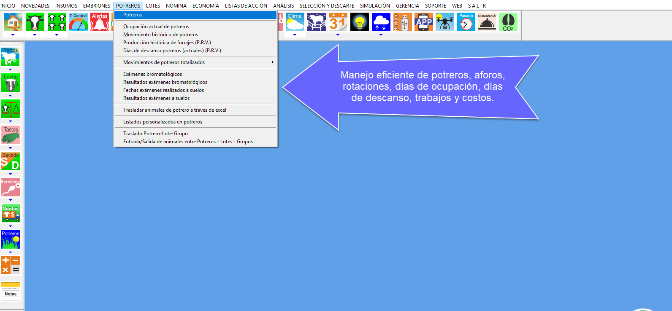Expand dropdown arrow under Clima icon
This screenshot has height=311, width=672.
click(295, 35)
